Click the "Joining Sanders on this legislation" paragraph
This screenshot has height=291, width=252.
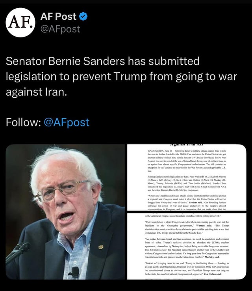187,183
